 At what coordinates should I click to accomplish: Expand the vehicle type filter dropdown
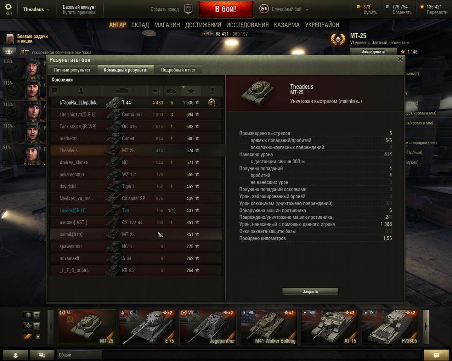pos(32,326)
